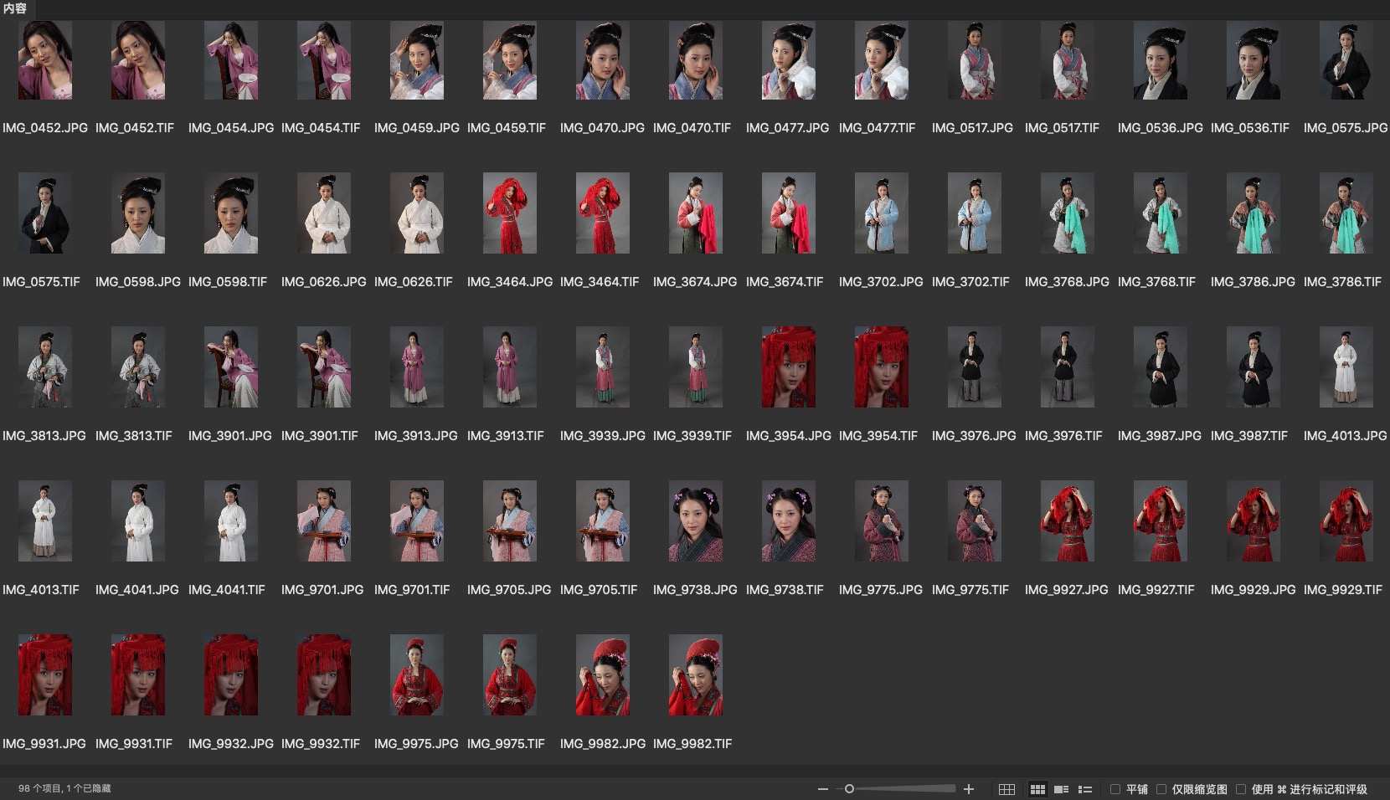
Task: Click the IMG_9931.JPG filename label
Action: point(44,744)
